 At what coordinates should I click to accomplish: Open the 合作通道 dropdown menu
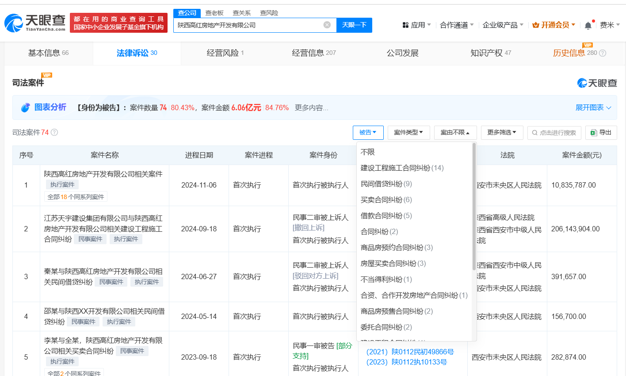click(457, 25)
